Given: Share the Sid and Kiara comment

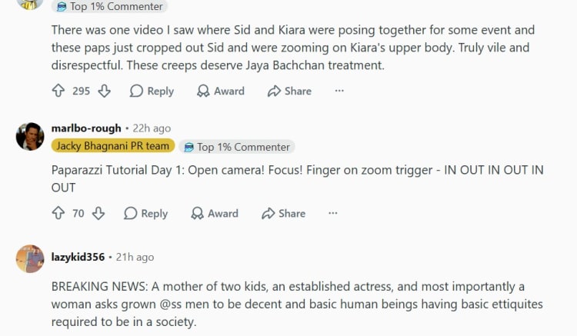Looking at the screenshot, I should pos(289,91).
